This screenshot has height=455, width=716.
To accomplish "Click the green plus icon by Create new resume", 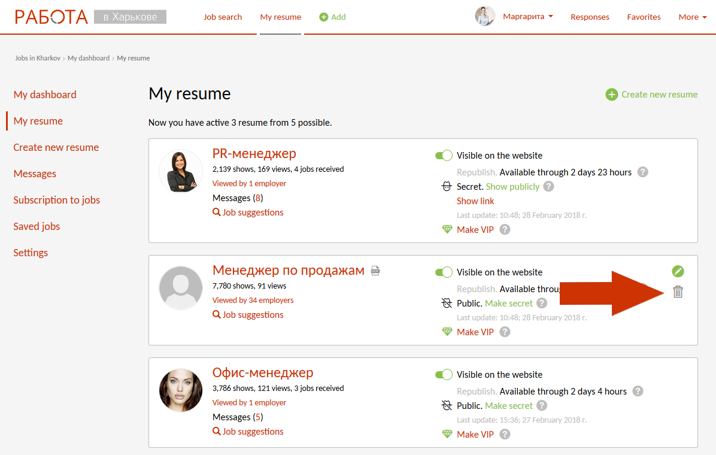I will [611, 95].
